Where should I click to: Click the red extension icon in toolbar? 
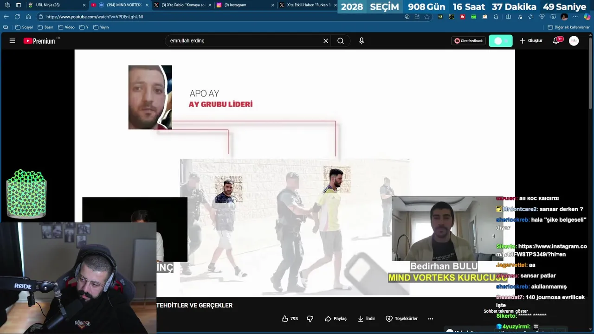[463, 17]
